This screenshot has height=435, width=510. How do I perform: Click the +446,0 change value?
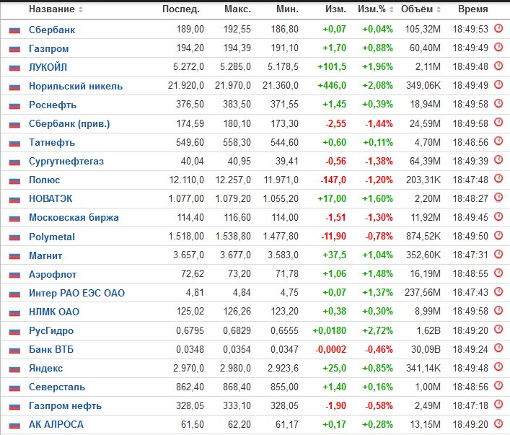[332, 86]
